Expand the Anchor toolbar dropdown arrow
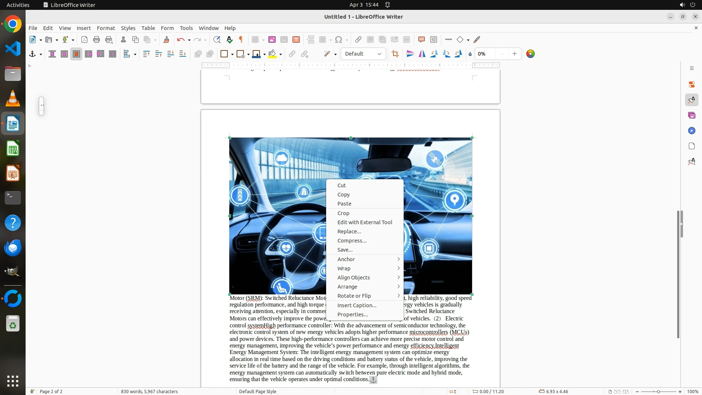702x395 pixels. [x=41, y=54]
